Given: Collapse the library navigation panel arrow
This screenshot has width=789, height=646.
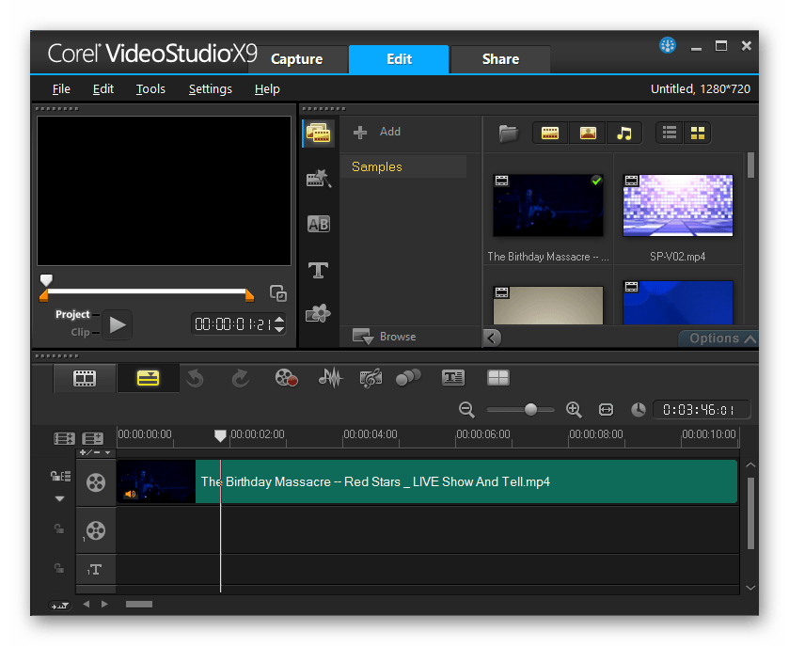Looking at the screenshot, I should click(x=493, y=338).
